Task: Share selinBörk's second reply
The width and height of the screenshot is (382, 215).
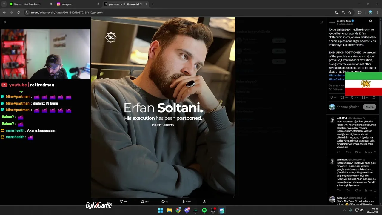Action: click(375, 191)
